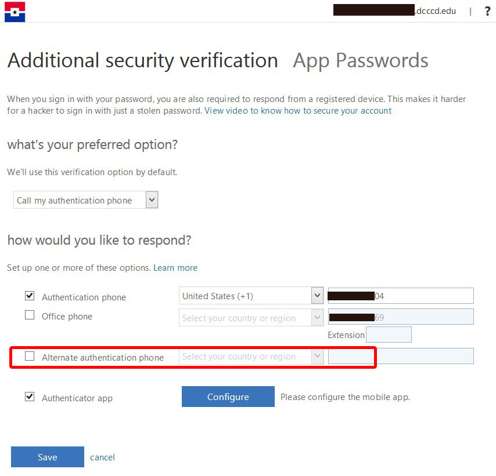The width and height of the screenshot is (496, 476).
Task: Click the redacted username in the header
Action: pyautogui.click(x=373, y=10)
